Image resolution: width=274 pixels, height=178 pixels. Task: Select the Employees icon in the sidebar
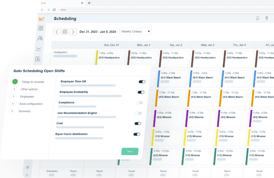coord(40,38)
